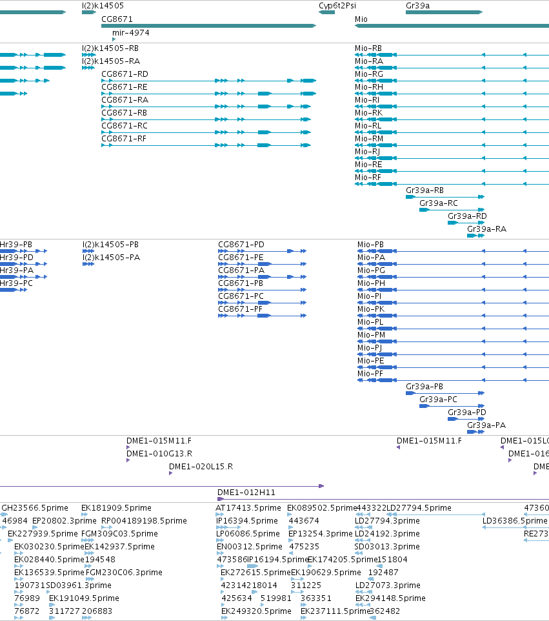Select the Cyp6t2Psi gene label
The width and height of the screenshot is (549, 621).
337,6
